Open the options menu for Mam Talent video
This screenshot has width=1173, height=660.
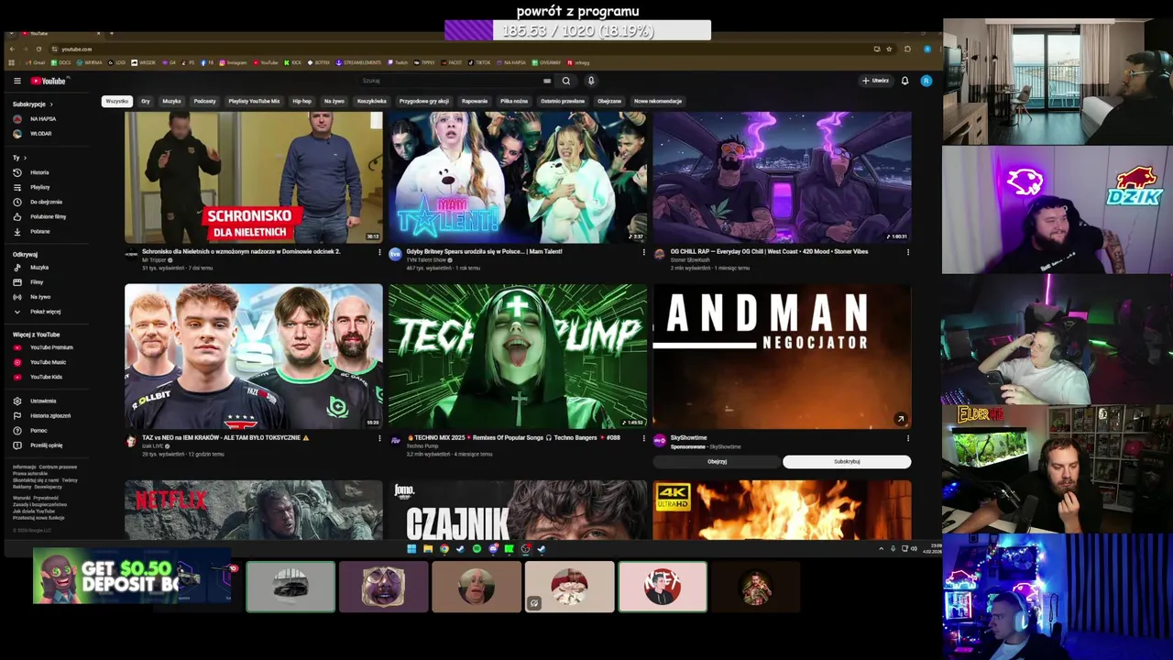click(x=643, y=252)
